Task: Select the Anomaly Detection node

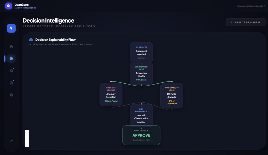Action: [x=111, y=94]
